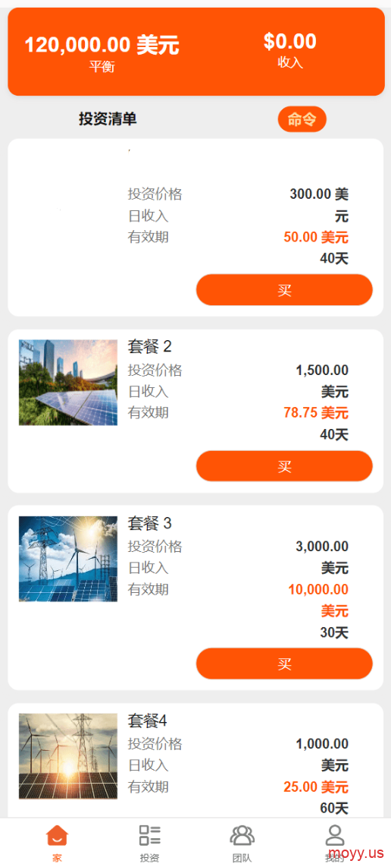The width and height of the screenshot is (391, 864).
Task: Select the 套餐4 title text
Action: click(147, 721)
